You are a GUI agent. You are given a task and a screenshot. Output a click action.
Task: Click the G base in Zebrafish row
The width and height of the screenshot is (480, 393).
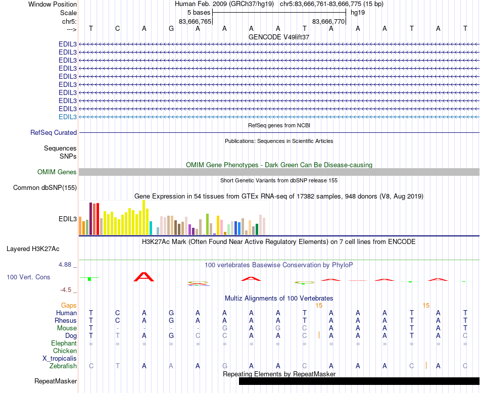225,366
